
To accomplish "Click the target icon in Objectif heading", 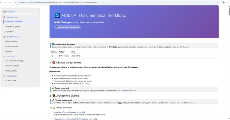I will (x=54, y=63).
